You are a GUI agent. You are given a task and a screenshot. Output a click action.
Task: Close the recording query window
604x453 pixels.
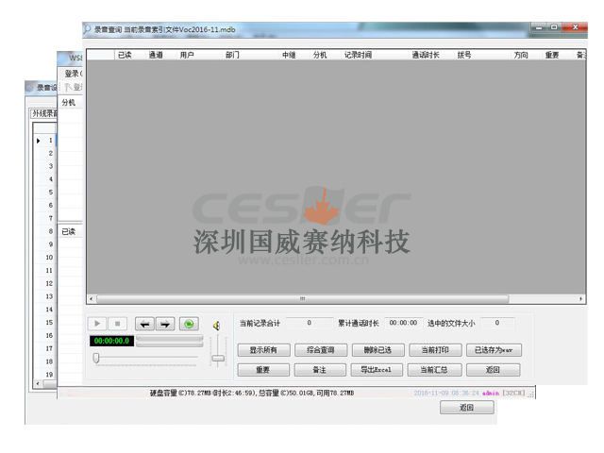[575, 27]
